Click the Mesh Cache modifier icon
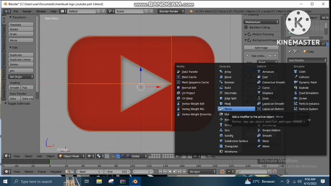 tap(179, 77)
